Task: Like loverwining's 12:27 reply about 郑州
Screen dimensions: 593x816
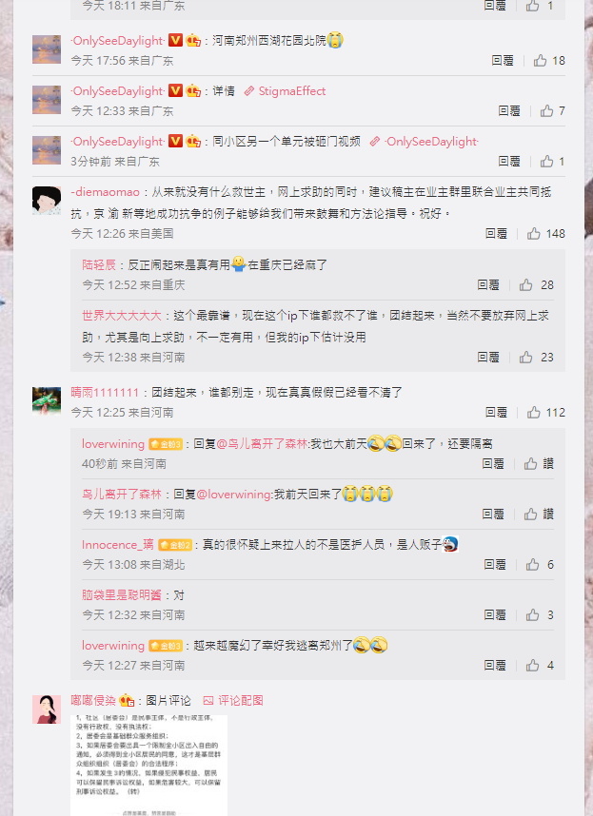Action: (x=532, y=666)
